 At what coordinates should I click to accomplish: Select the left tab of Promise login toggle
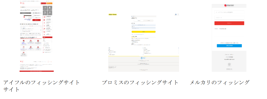coord(139,21)
